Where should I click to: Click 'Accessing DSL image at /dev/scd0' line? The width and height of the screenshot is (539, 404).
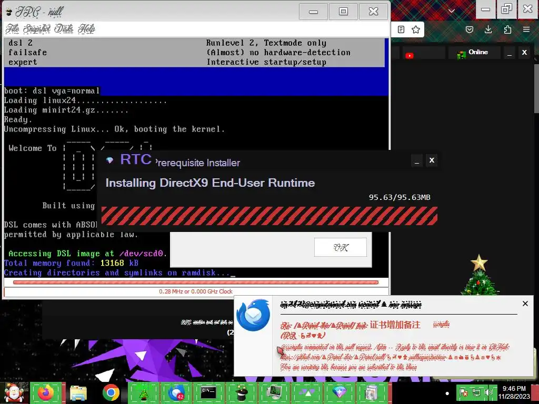click(88, 254)
